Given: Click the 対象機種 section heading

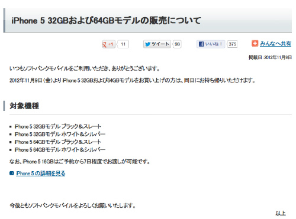Looking at the screenshot, I should (x=24, y=106).
